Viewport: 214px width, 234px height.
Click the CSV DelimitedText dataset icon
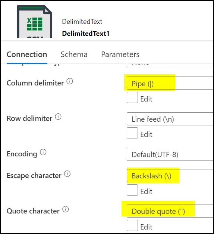pos(35,22)
